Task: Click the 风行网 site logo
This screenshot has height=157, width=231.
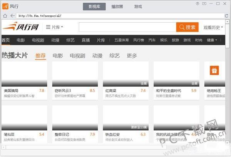Action: click(x=21, y=27)
